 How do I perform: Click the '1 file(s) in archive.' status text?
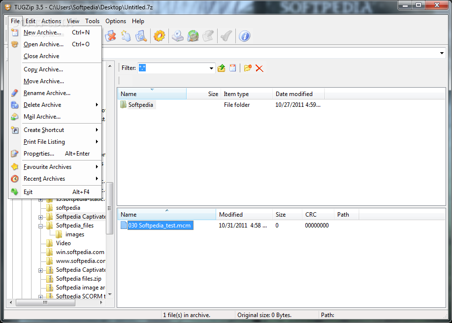click(187, 315)
